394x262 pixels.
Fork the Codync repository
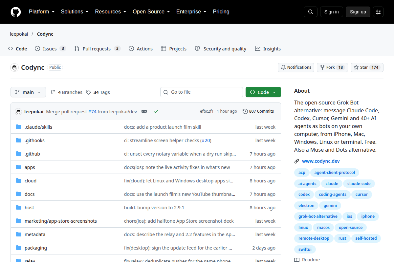[x=332, y=67]
